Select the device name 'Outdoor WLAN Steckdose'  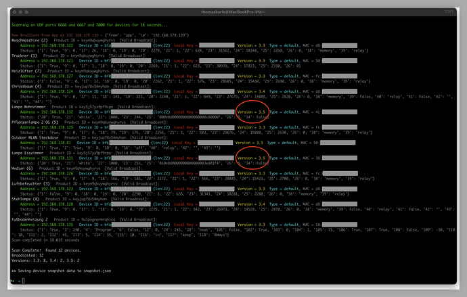pyautogui.click(x=35, y=138)
